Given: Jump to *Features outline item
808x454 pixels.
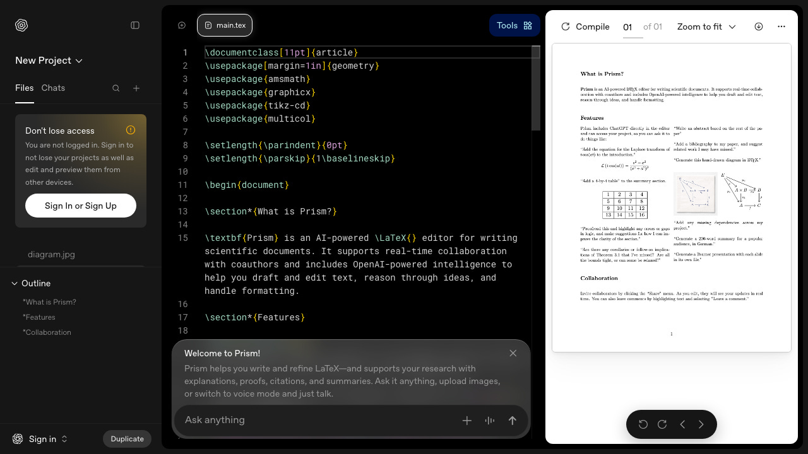Looking at the screenshot, I should pos(39,317).
